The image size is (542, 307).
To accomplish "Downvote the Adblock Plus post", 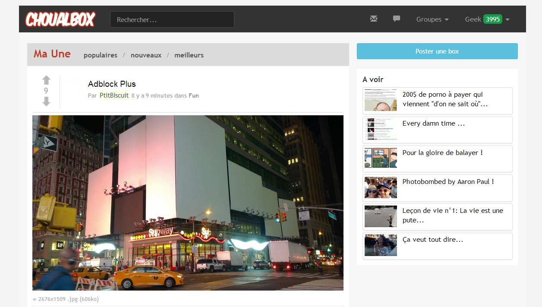I will [x=47, y=101].
